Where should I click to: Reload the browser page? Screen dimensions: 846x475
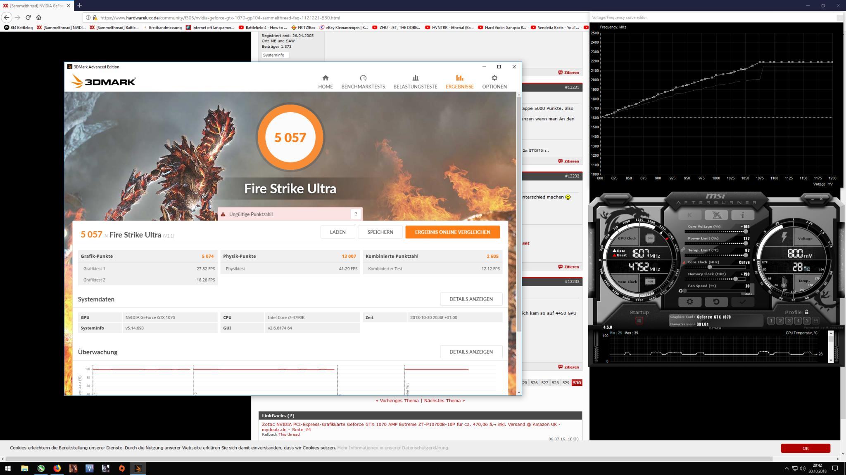tap(28, 17)
